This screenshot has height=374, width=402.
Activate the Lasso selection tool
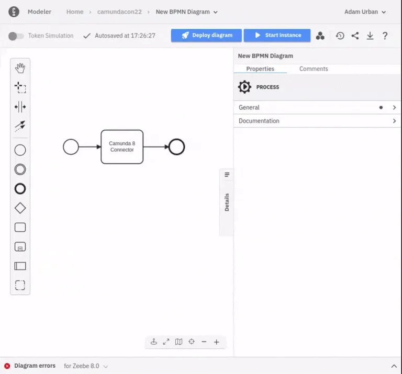(20, 87)
